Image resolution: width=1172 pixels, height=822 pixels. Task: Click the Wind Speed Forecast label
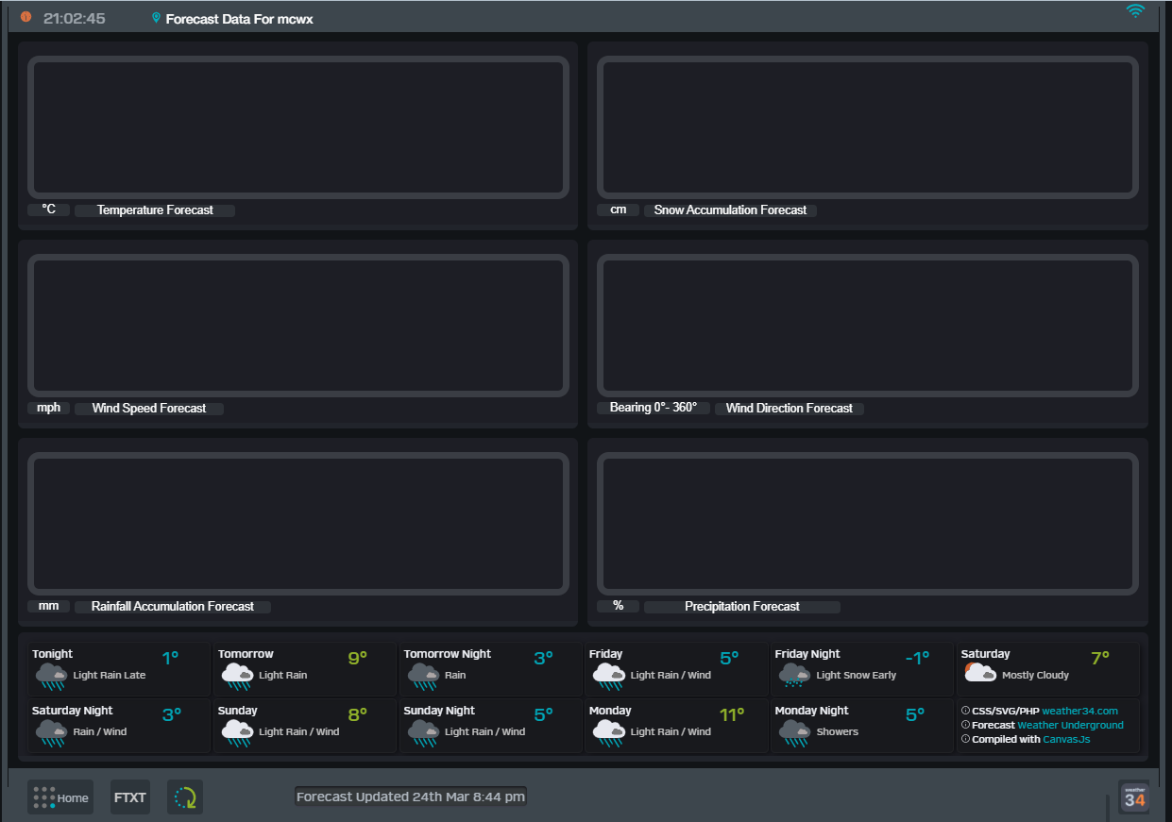(x=149, y=409)
